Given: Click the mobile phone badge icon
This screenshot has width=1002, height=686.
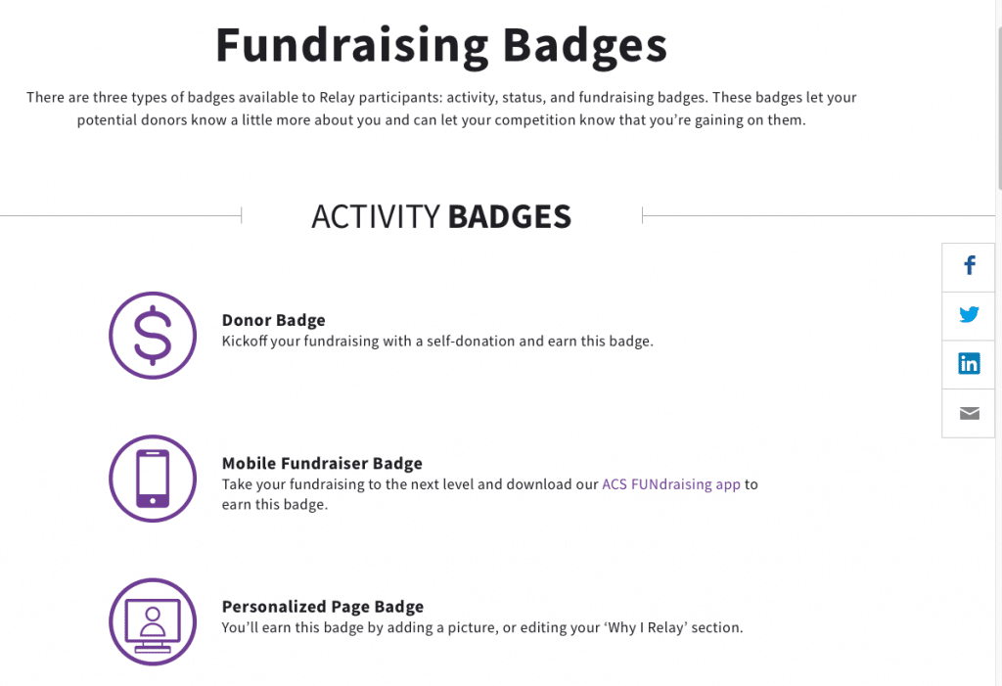Looking at the screenshot, I should (153, 479).
